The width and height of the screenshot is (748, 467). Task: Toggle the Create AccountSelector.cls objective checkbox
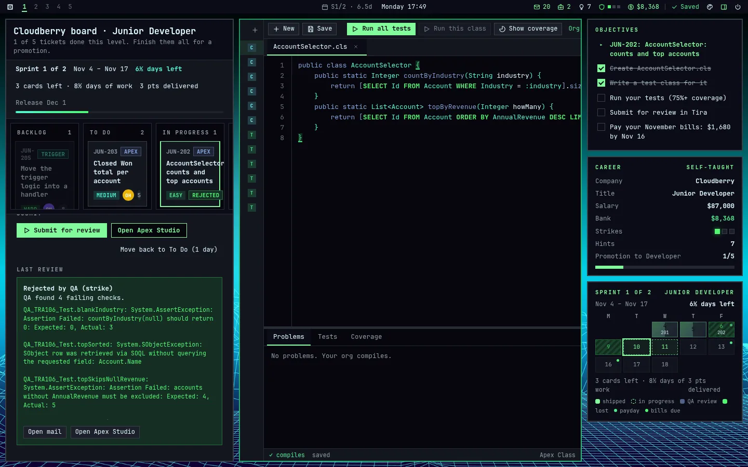[x=601, y=68]
